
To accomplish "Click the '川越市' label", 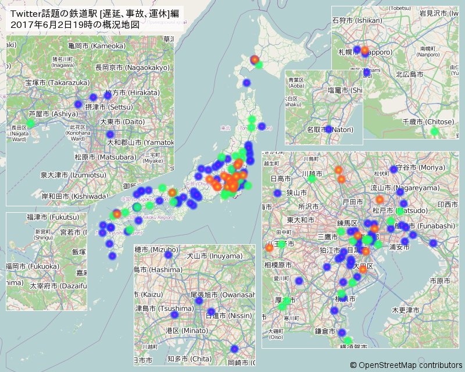I will pos(312,174).
